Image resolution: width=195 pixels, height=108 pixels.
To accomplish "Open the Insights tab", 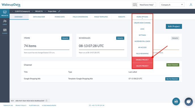I will pos(122,17).
